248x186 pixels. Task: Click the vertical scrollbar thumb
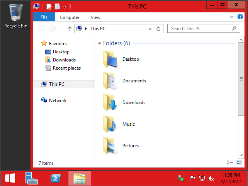241,79
